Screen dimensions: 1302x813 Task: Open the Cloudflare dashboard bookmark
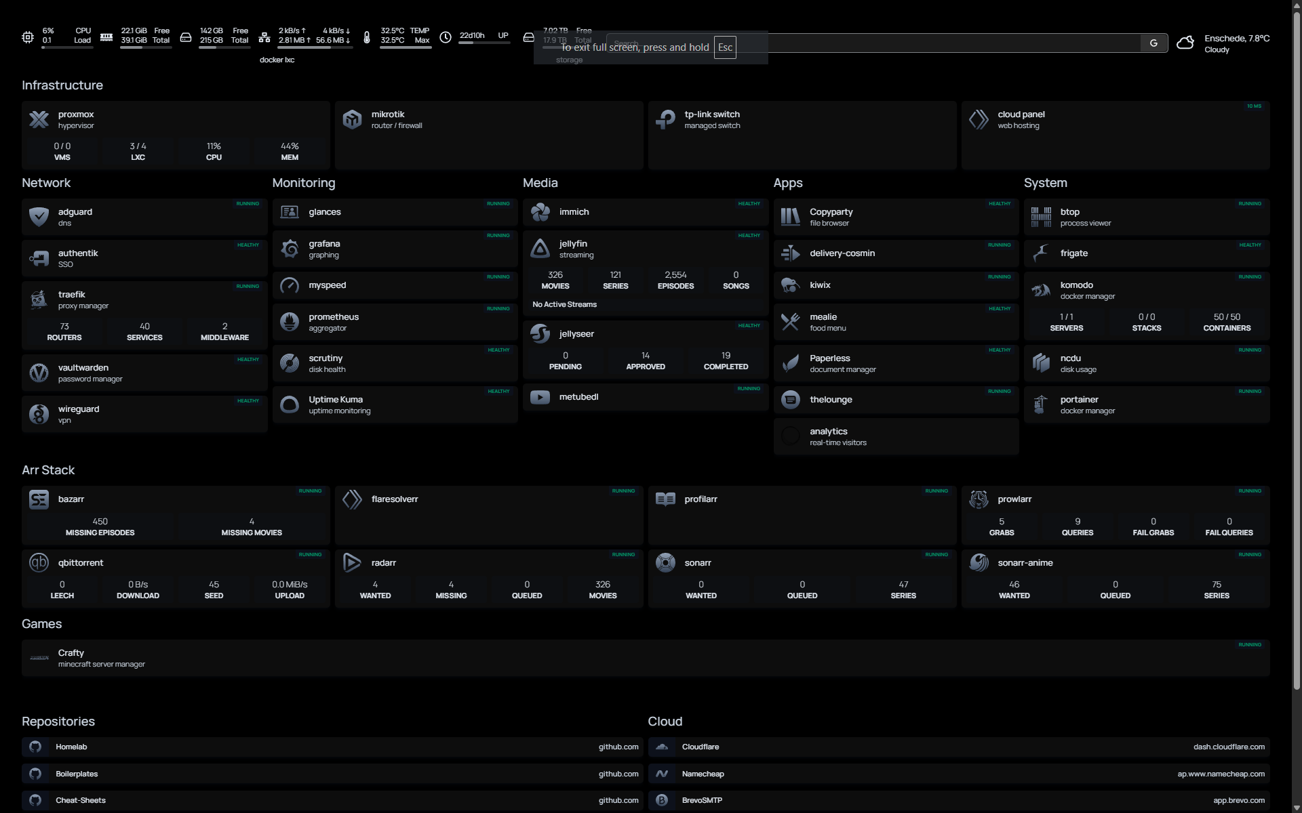click(959, 747)
